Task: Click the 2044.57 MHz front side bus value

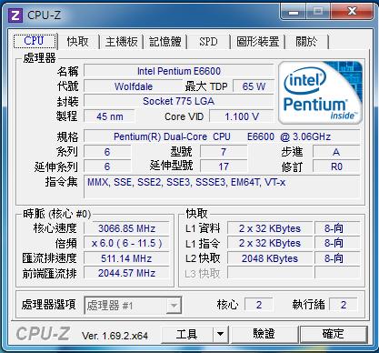Action: tap(126, 273)
